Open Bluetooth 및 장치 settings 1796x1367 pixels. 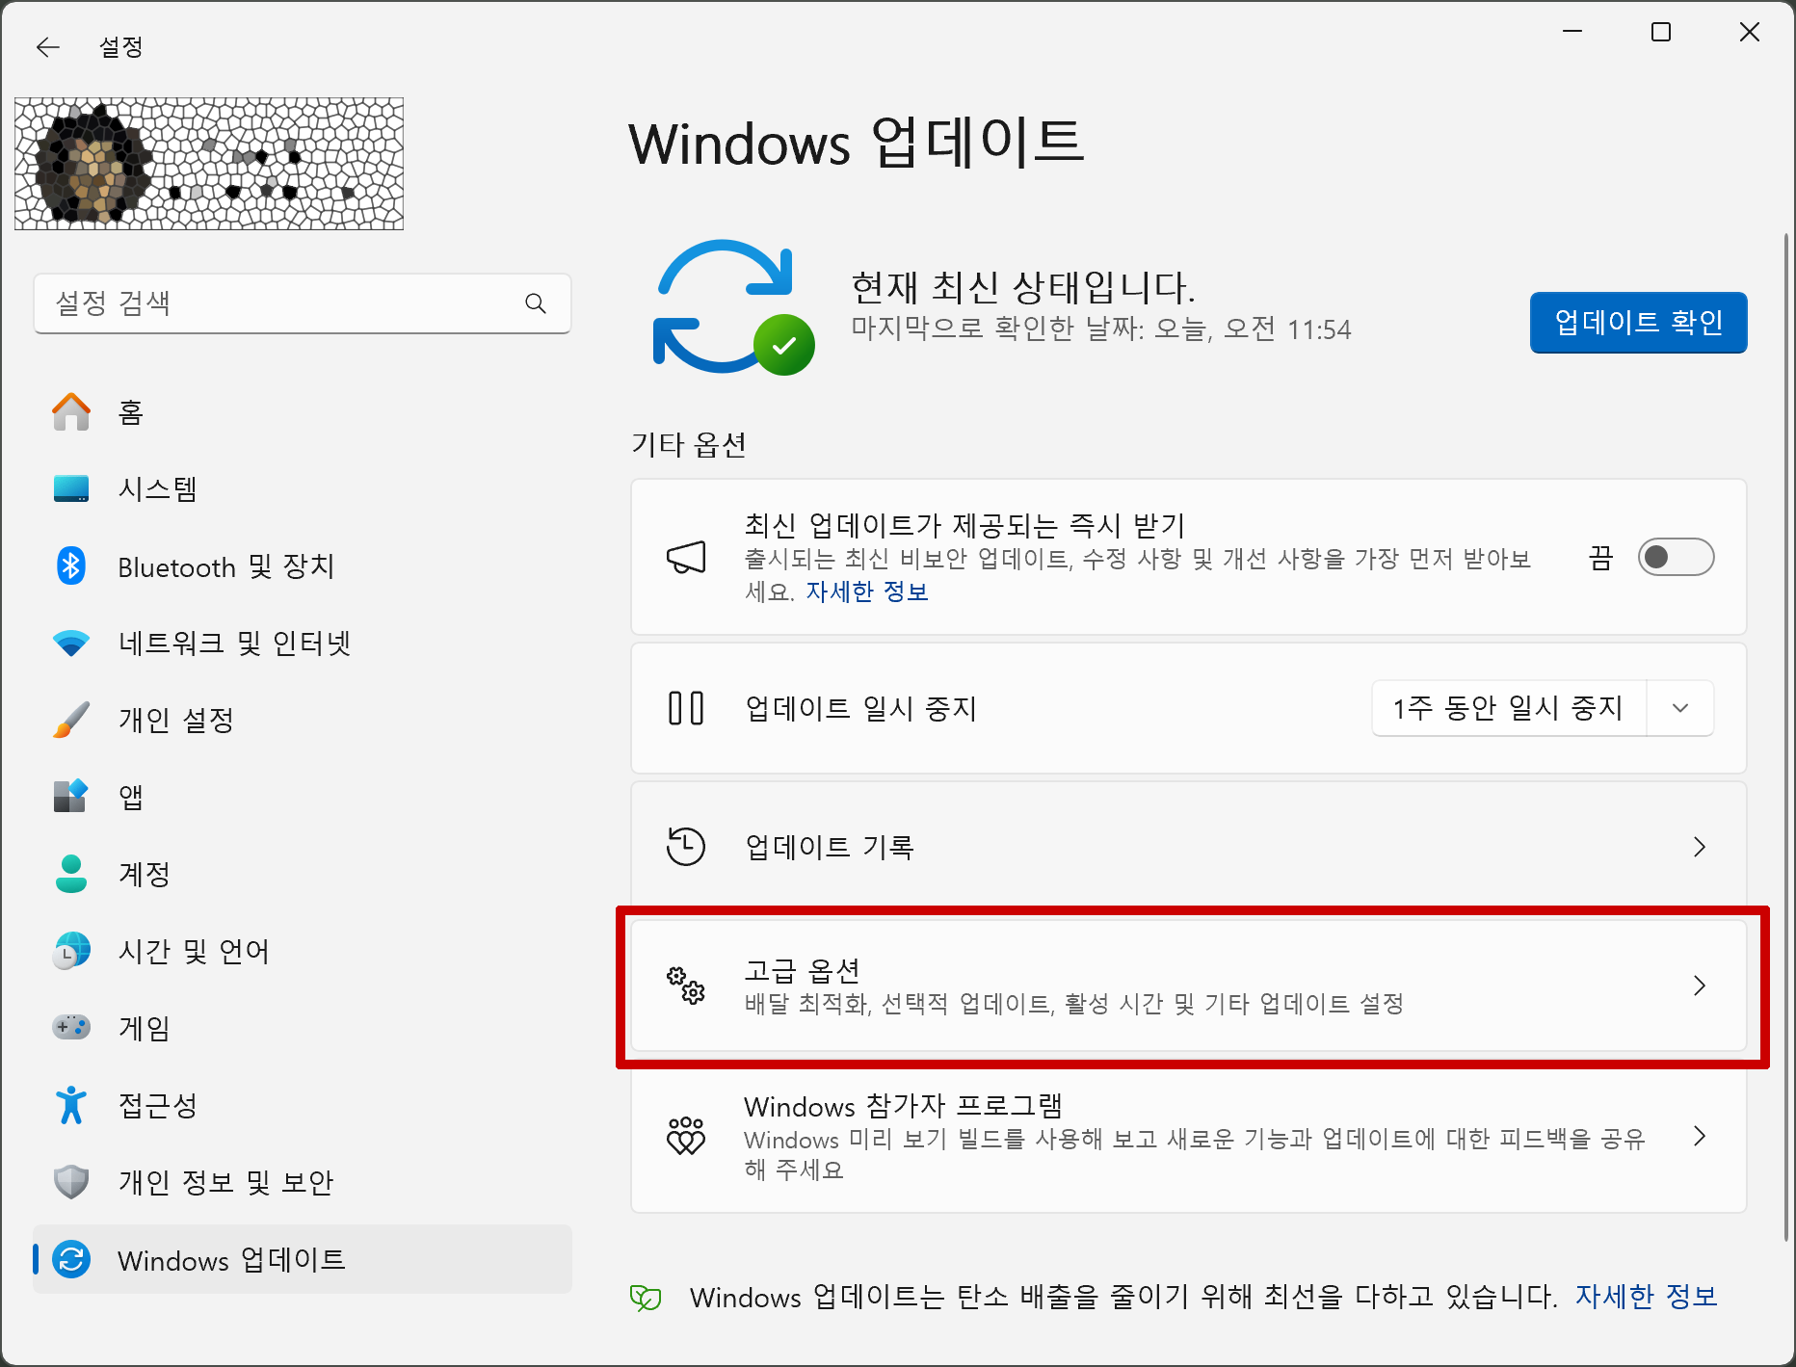pos(303,565)
